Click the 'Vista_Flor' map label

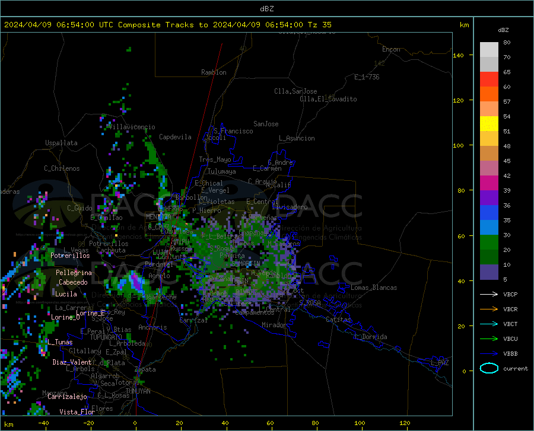(x=77, y=412)
